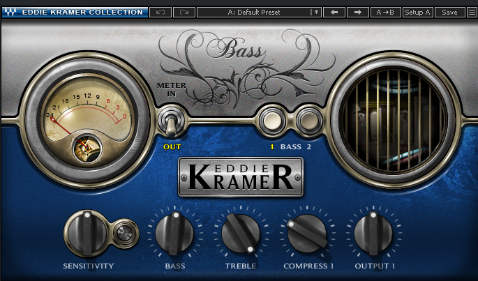This screenshot has width=478, height=281.
Task: Click the Compress 1 knob
Action: pos(307,234)
